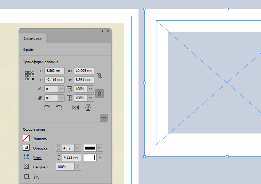
Task: Toggle constrain width and height proportions
Action: click(100, 75)
